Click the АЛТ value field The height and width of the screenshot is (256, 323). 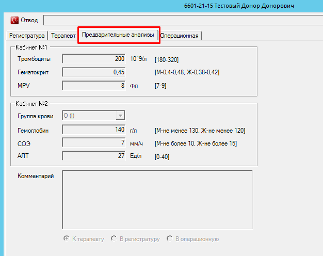(x=94, y=156)
